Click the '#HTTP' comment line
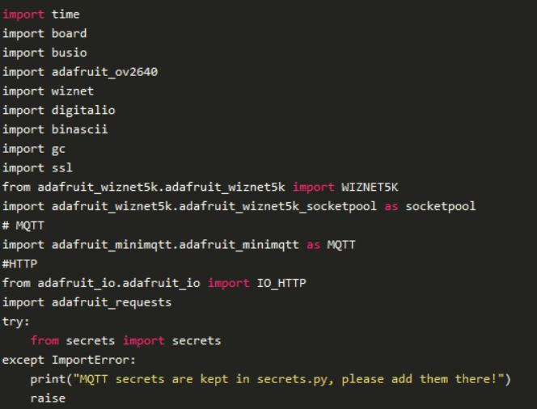Screen dimensions: 537x409 pyautogui.click(x=19, y=264)
